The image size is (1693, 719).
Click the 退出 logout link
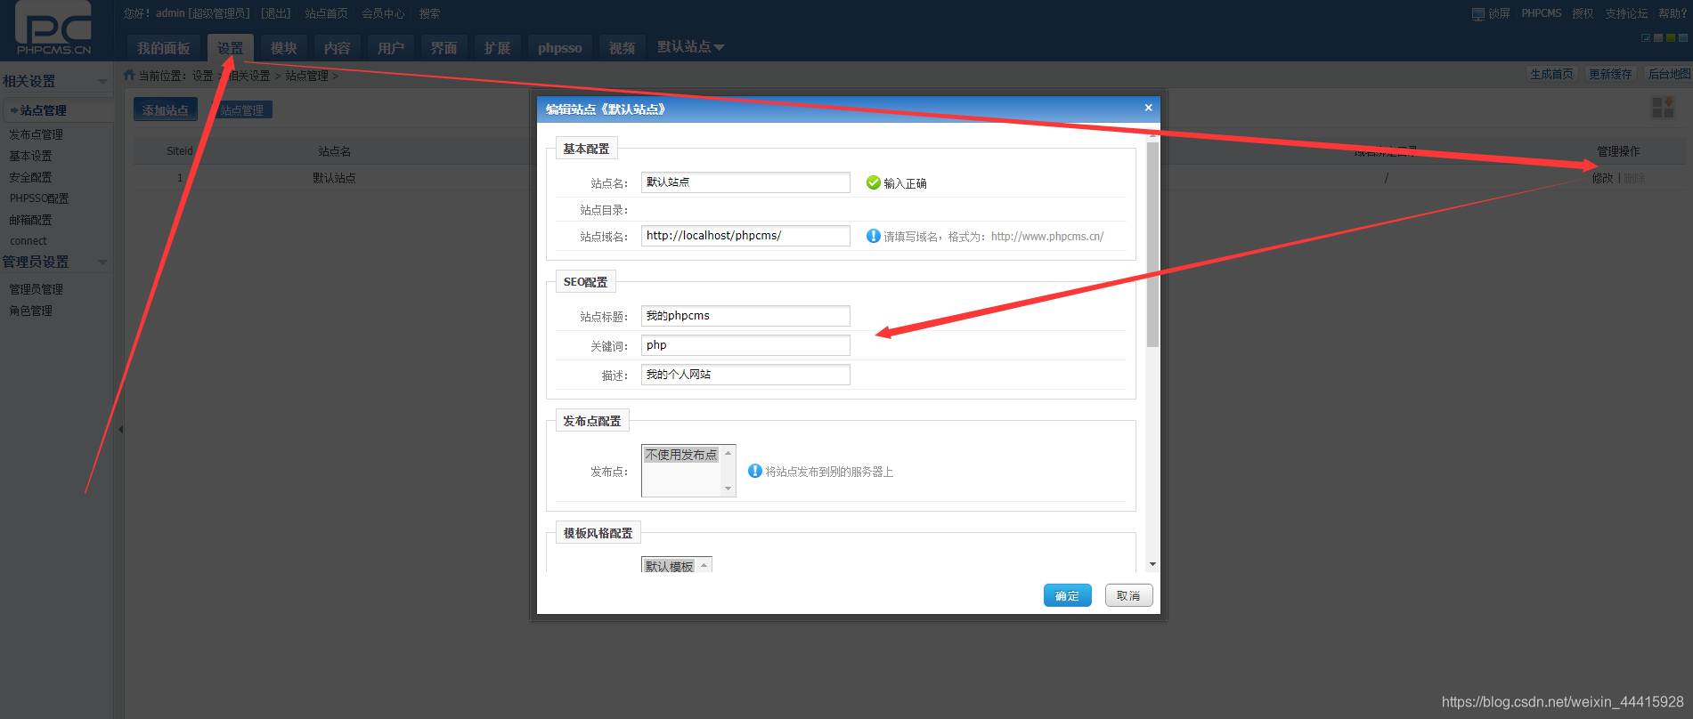pyautogui.click(x=276, y=13)
